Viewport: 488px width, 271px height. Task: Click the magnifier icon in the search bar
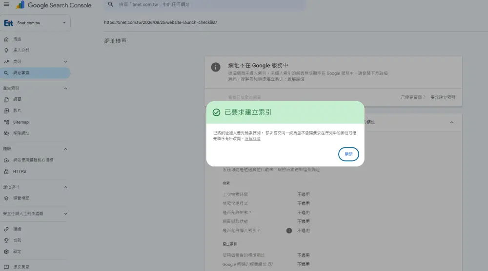pyautogui.click(x=110, y=4)
